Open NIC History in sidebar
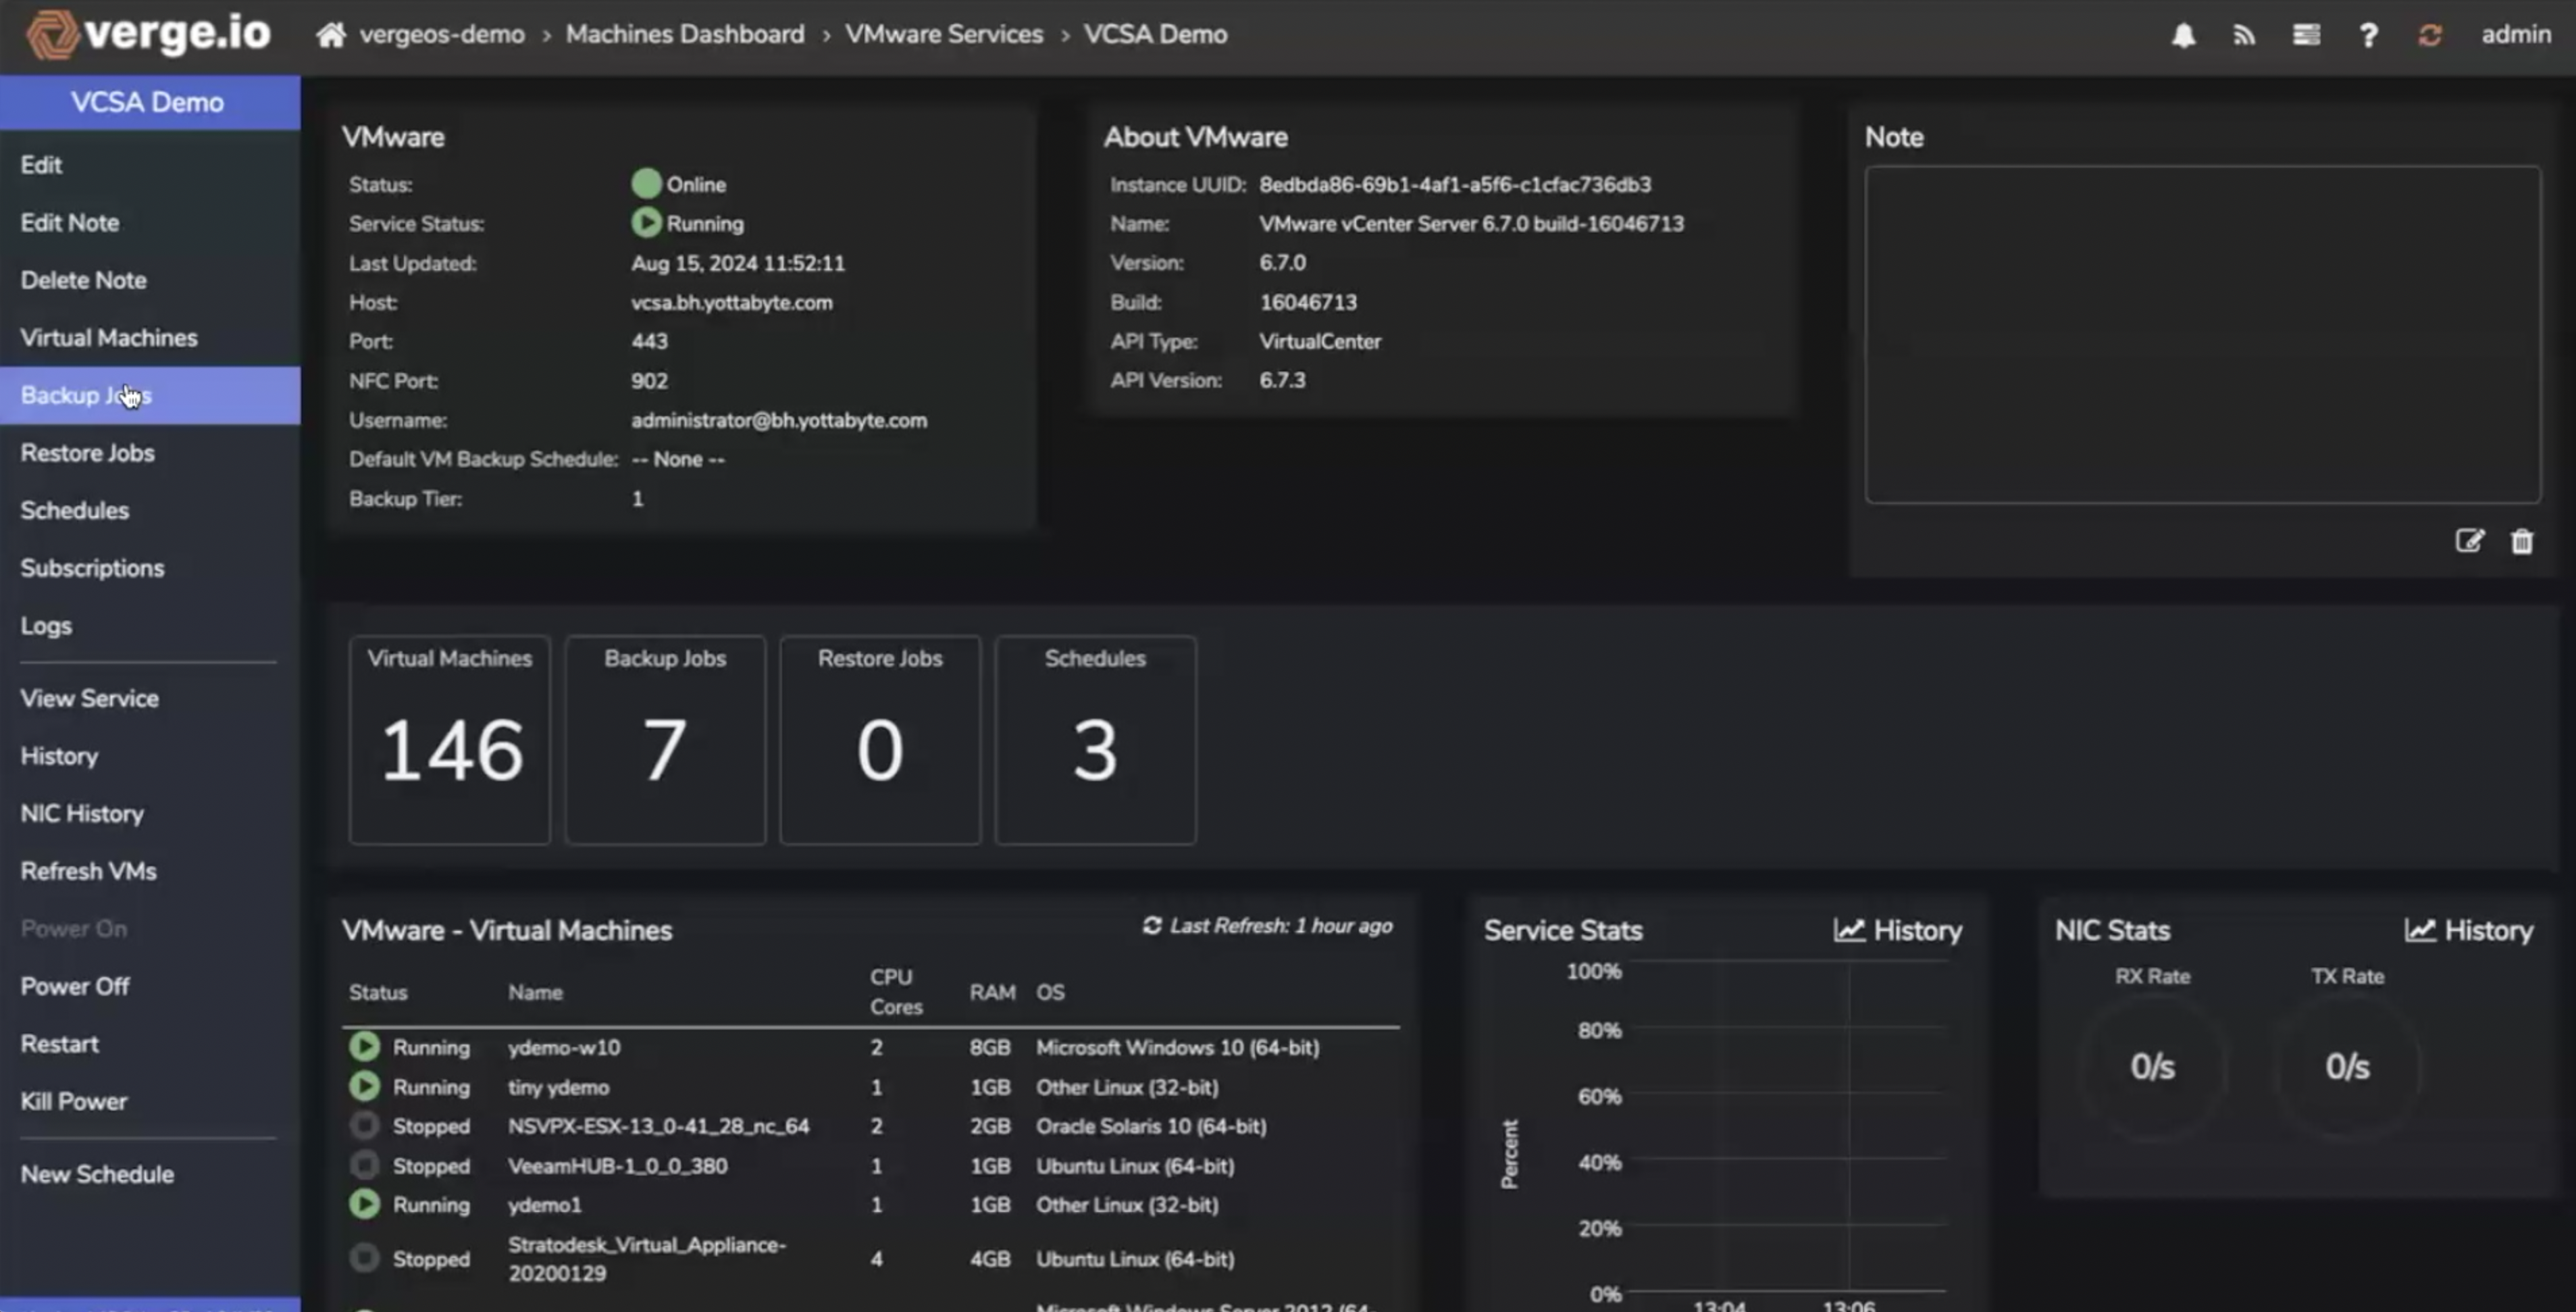 pyautogui.click(x=150, y=813)
